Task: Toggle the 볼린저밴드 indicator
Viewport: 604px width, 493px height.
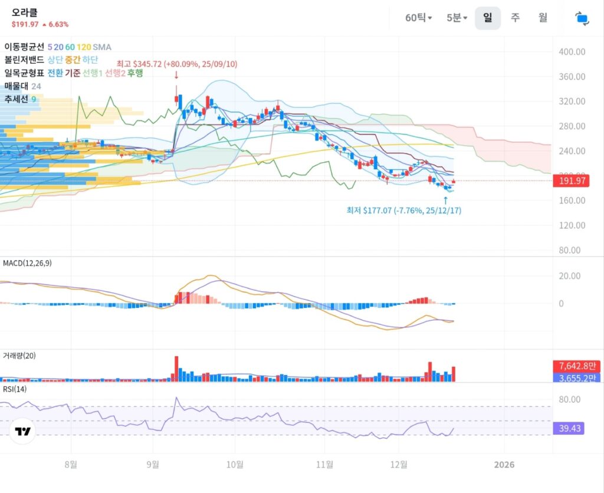Action: pos(24,60)
